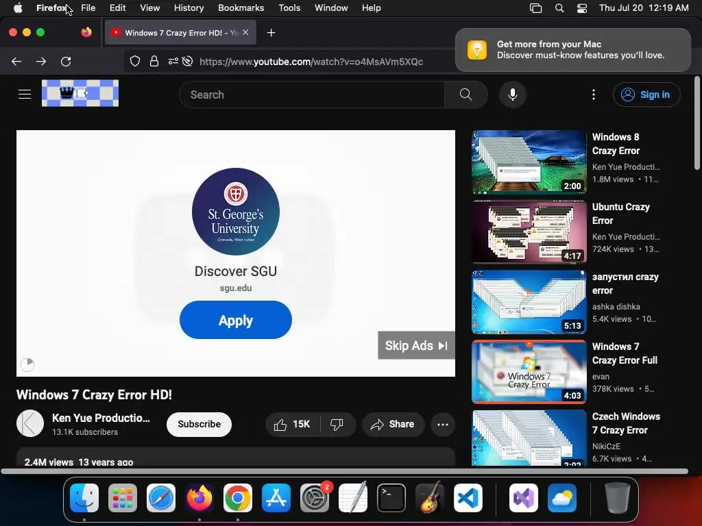Open Launchpad from the dock
Viewport: 702px width, 526px height.
point(123,498)
